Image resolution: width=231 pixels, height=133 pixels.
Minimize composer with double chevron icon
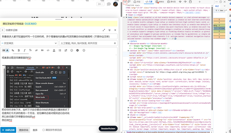point(109,30)
